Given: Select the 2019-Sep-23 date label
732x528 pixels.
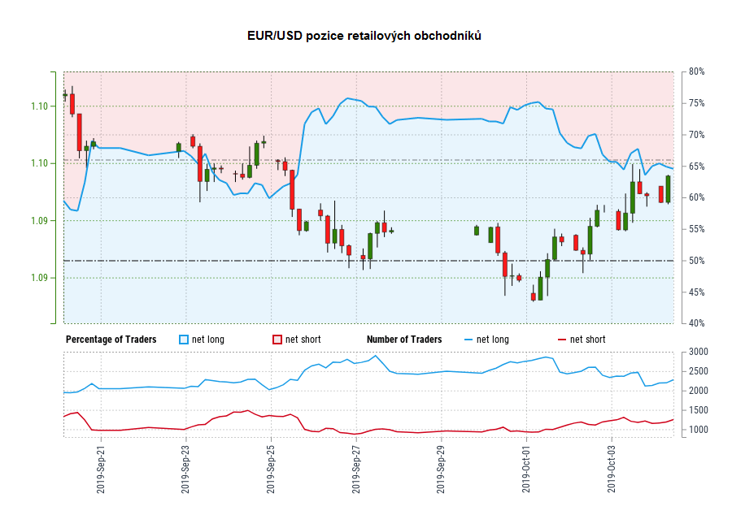Looking at the screenshot, I should click(185, 470).
